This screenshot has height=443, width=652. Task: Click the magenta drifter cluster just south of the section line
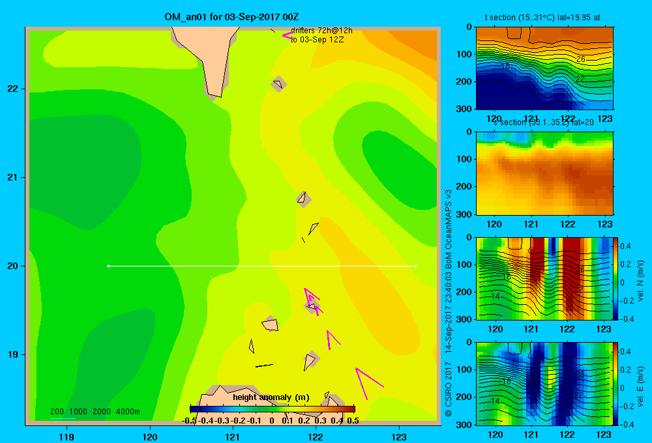click(x=313, y=302)
